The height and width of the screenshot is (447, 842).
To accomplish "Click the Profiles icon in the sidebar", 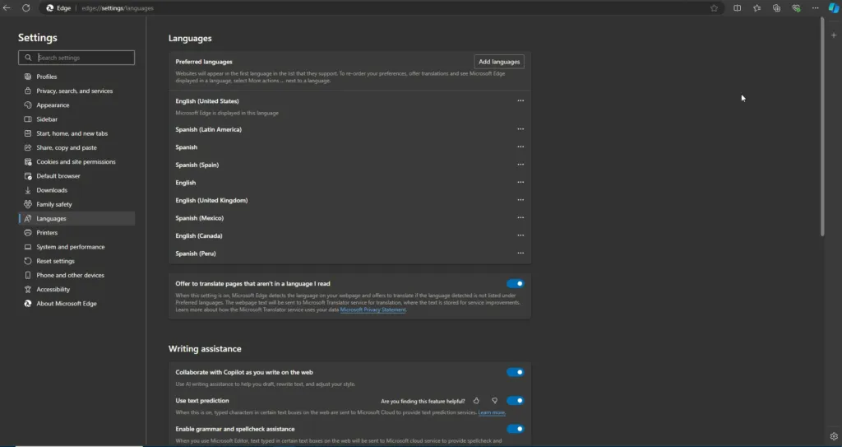I will tap(28, 77).
